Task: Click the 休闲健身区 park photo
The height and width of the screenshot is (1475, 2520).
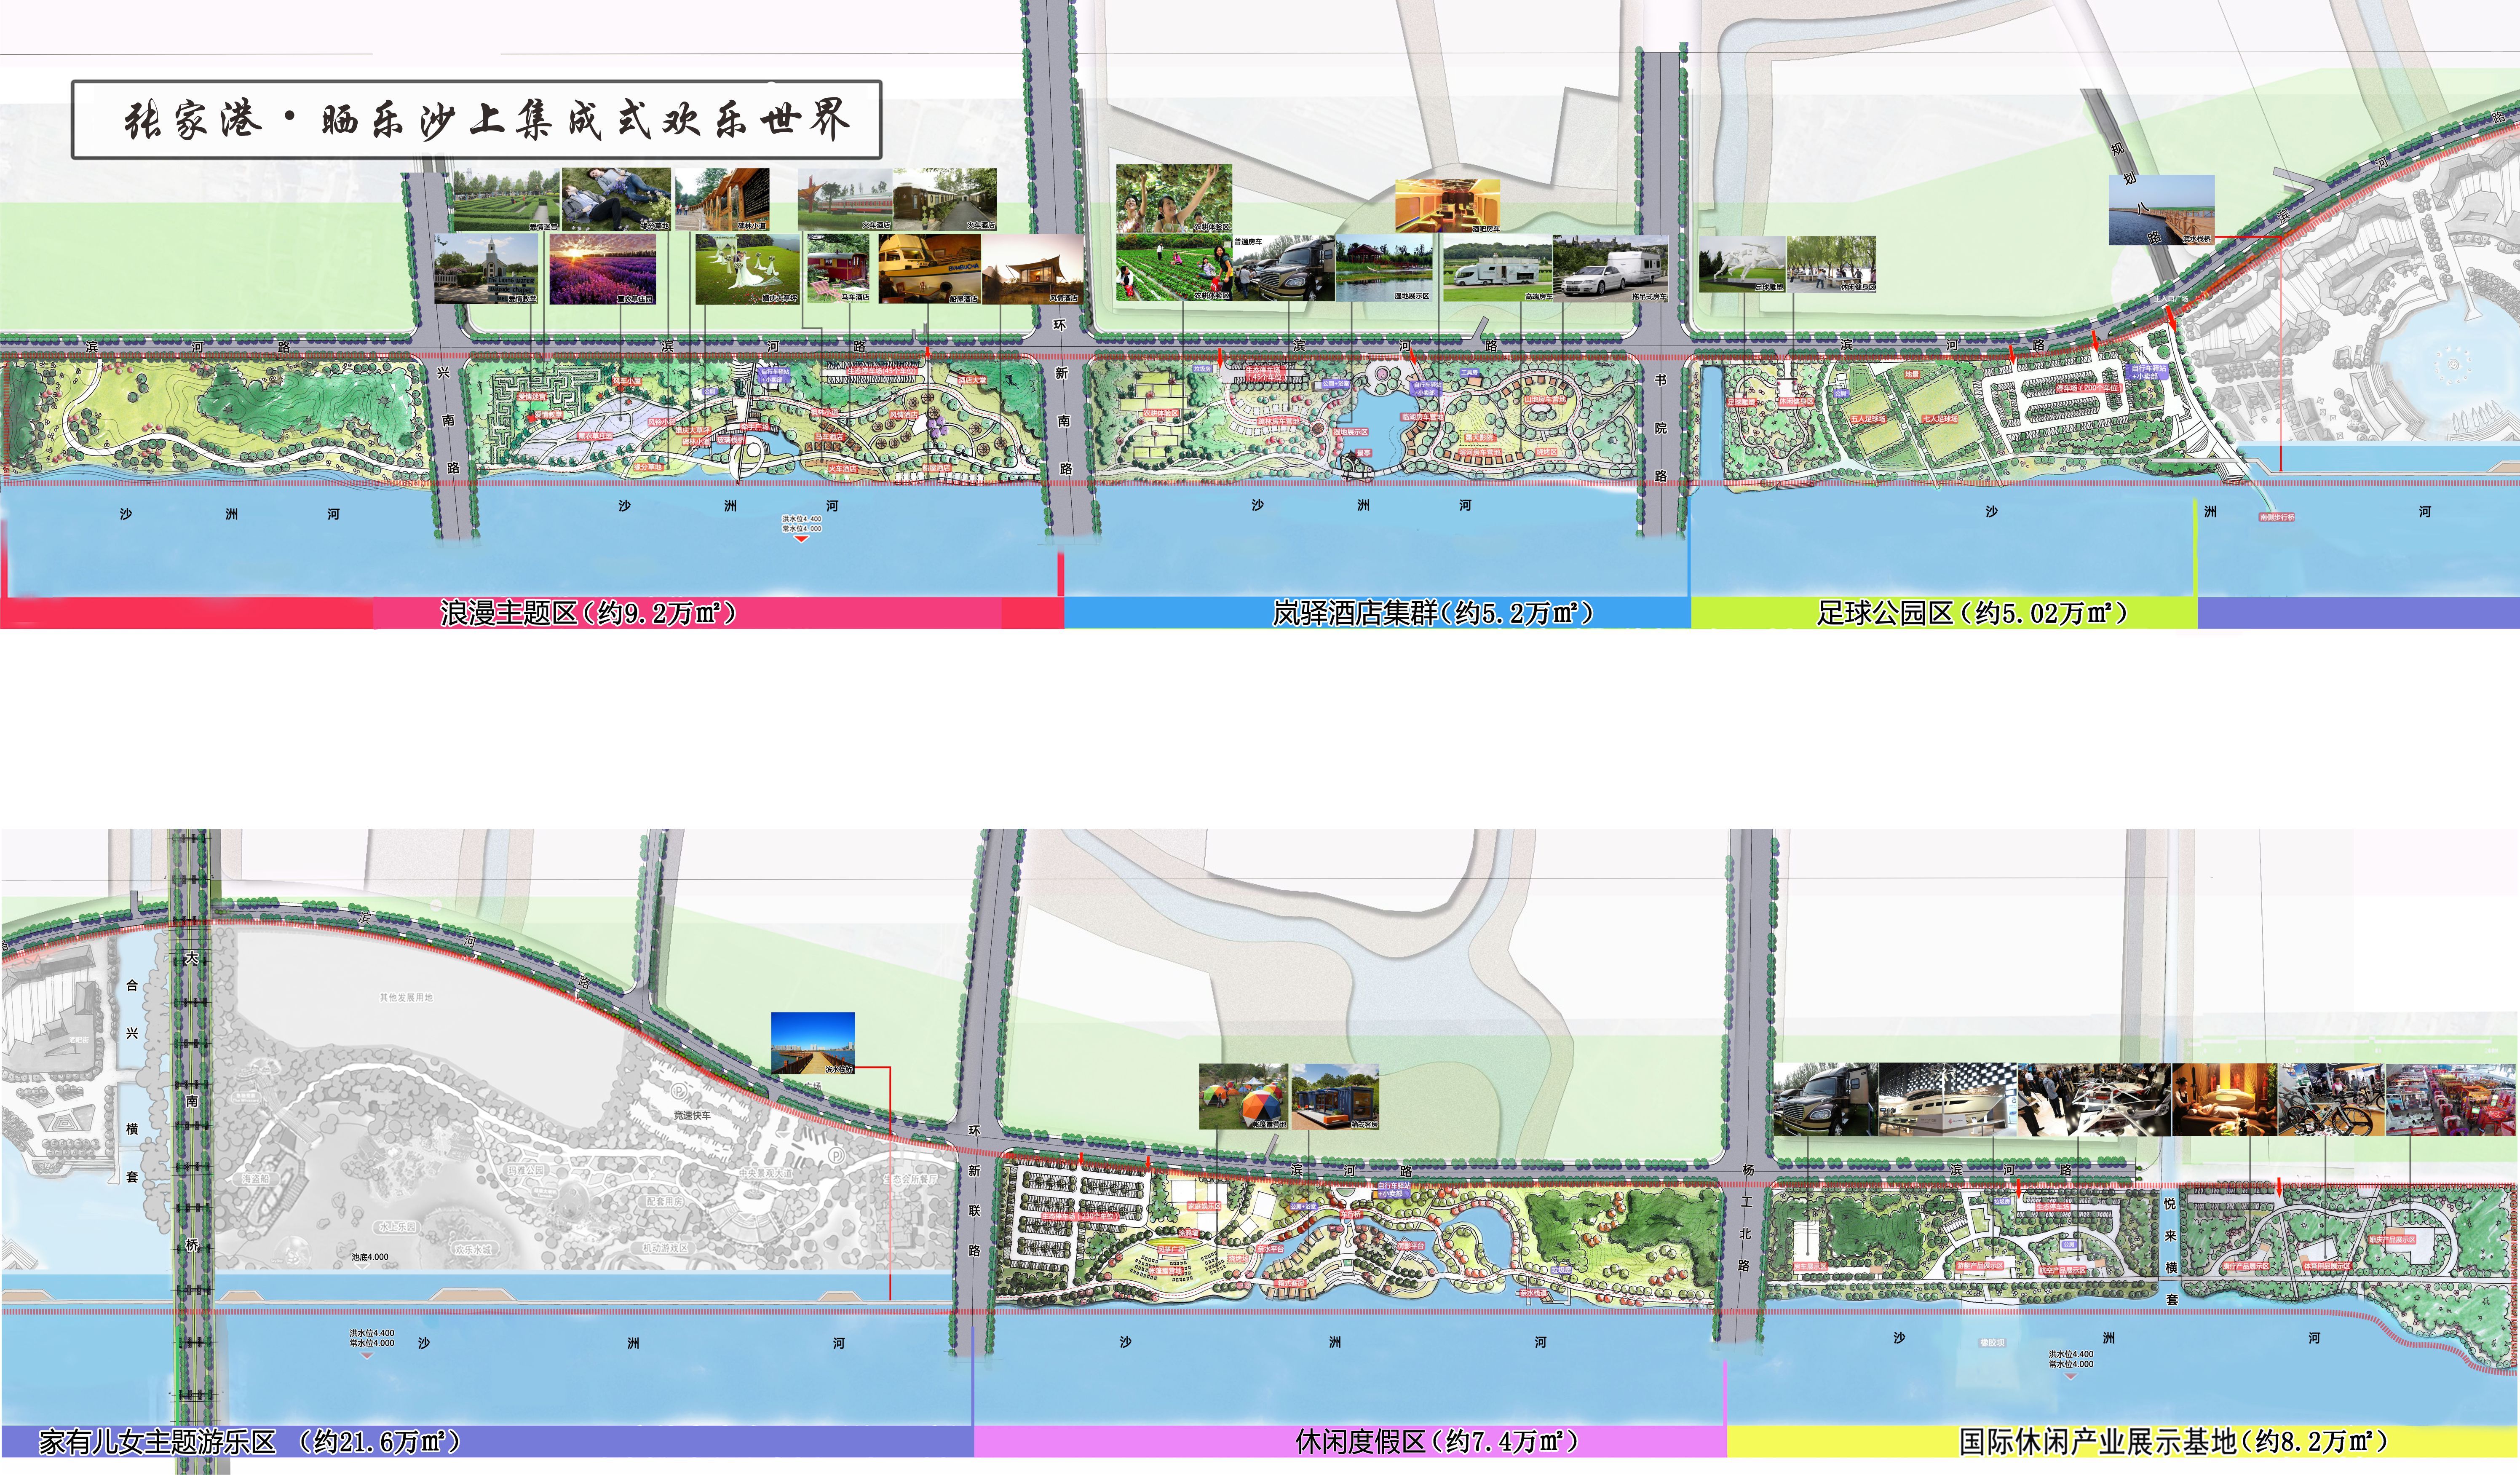Action: 1832,264
